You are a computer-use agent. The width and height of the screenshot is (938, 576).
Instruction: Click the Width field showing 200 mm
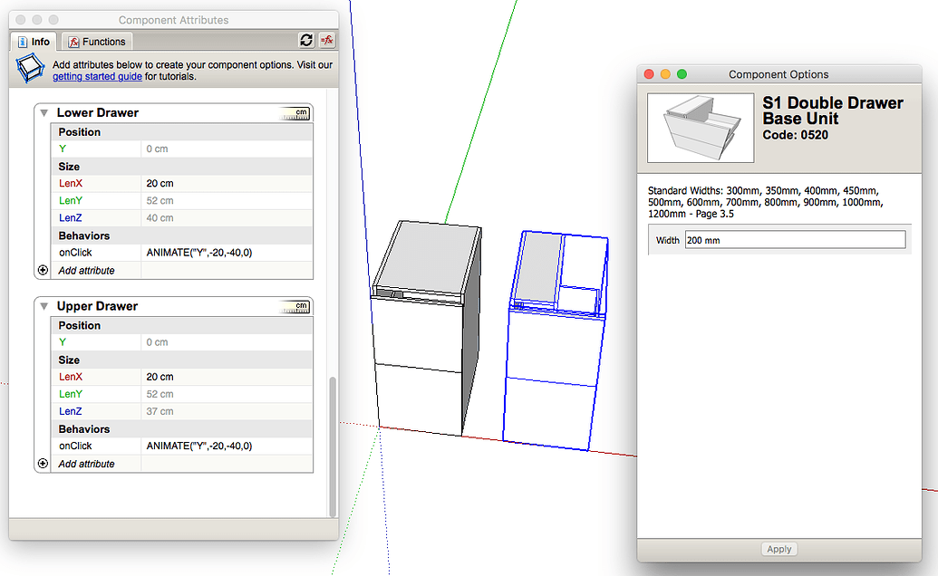(794, 239)
